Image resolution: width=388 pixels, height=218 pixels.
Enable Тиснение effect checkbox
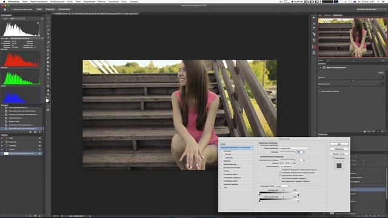tap(222, 151)
